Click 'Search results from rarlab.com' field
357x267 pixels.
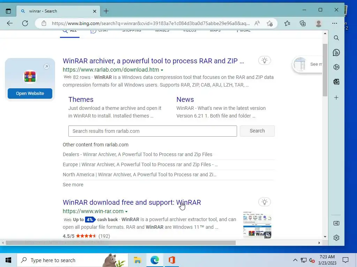(153, 131)
